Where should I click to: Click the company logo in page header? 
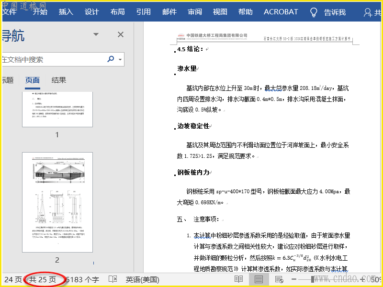[x=181, y=36]
